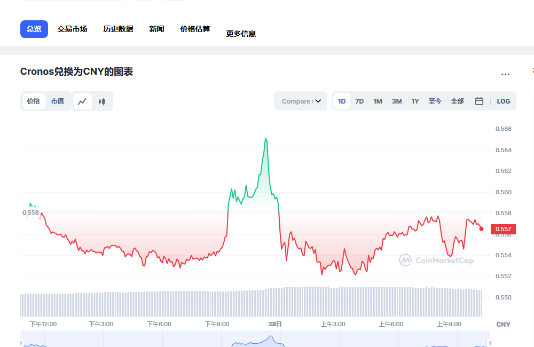
Task: Click the Cronos兑换为CNY的图表 heading
Action: (x=76, y=72)
